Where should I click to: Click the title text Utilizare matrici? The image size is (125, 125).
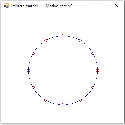click(24, 6)
